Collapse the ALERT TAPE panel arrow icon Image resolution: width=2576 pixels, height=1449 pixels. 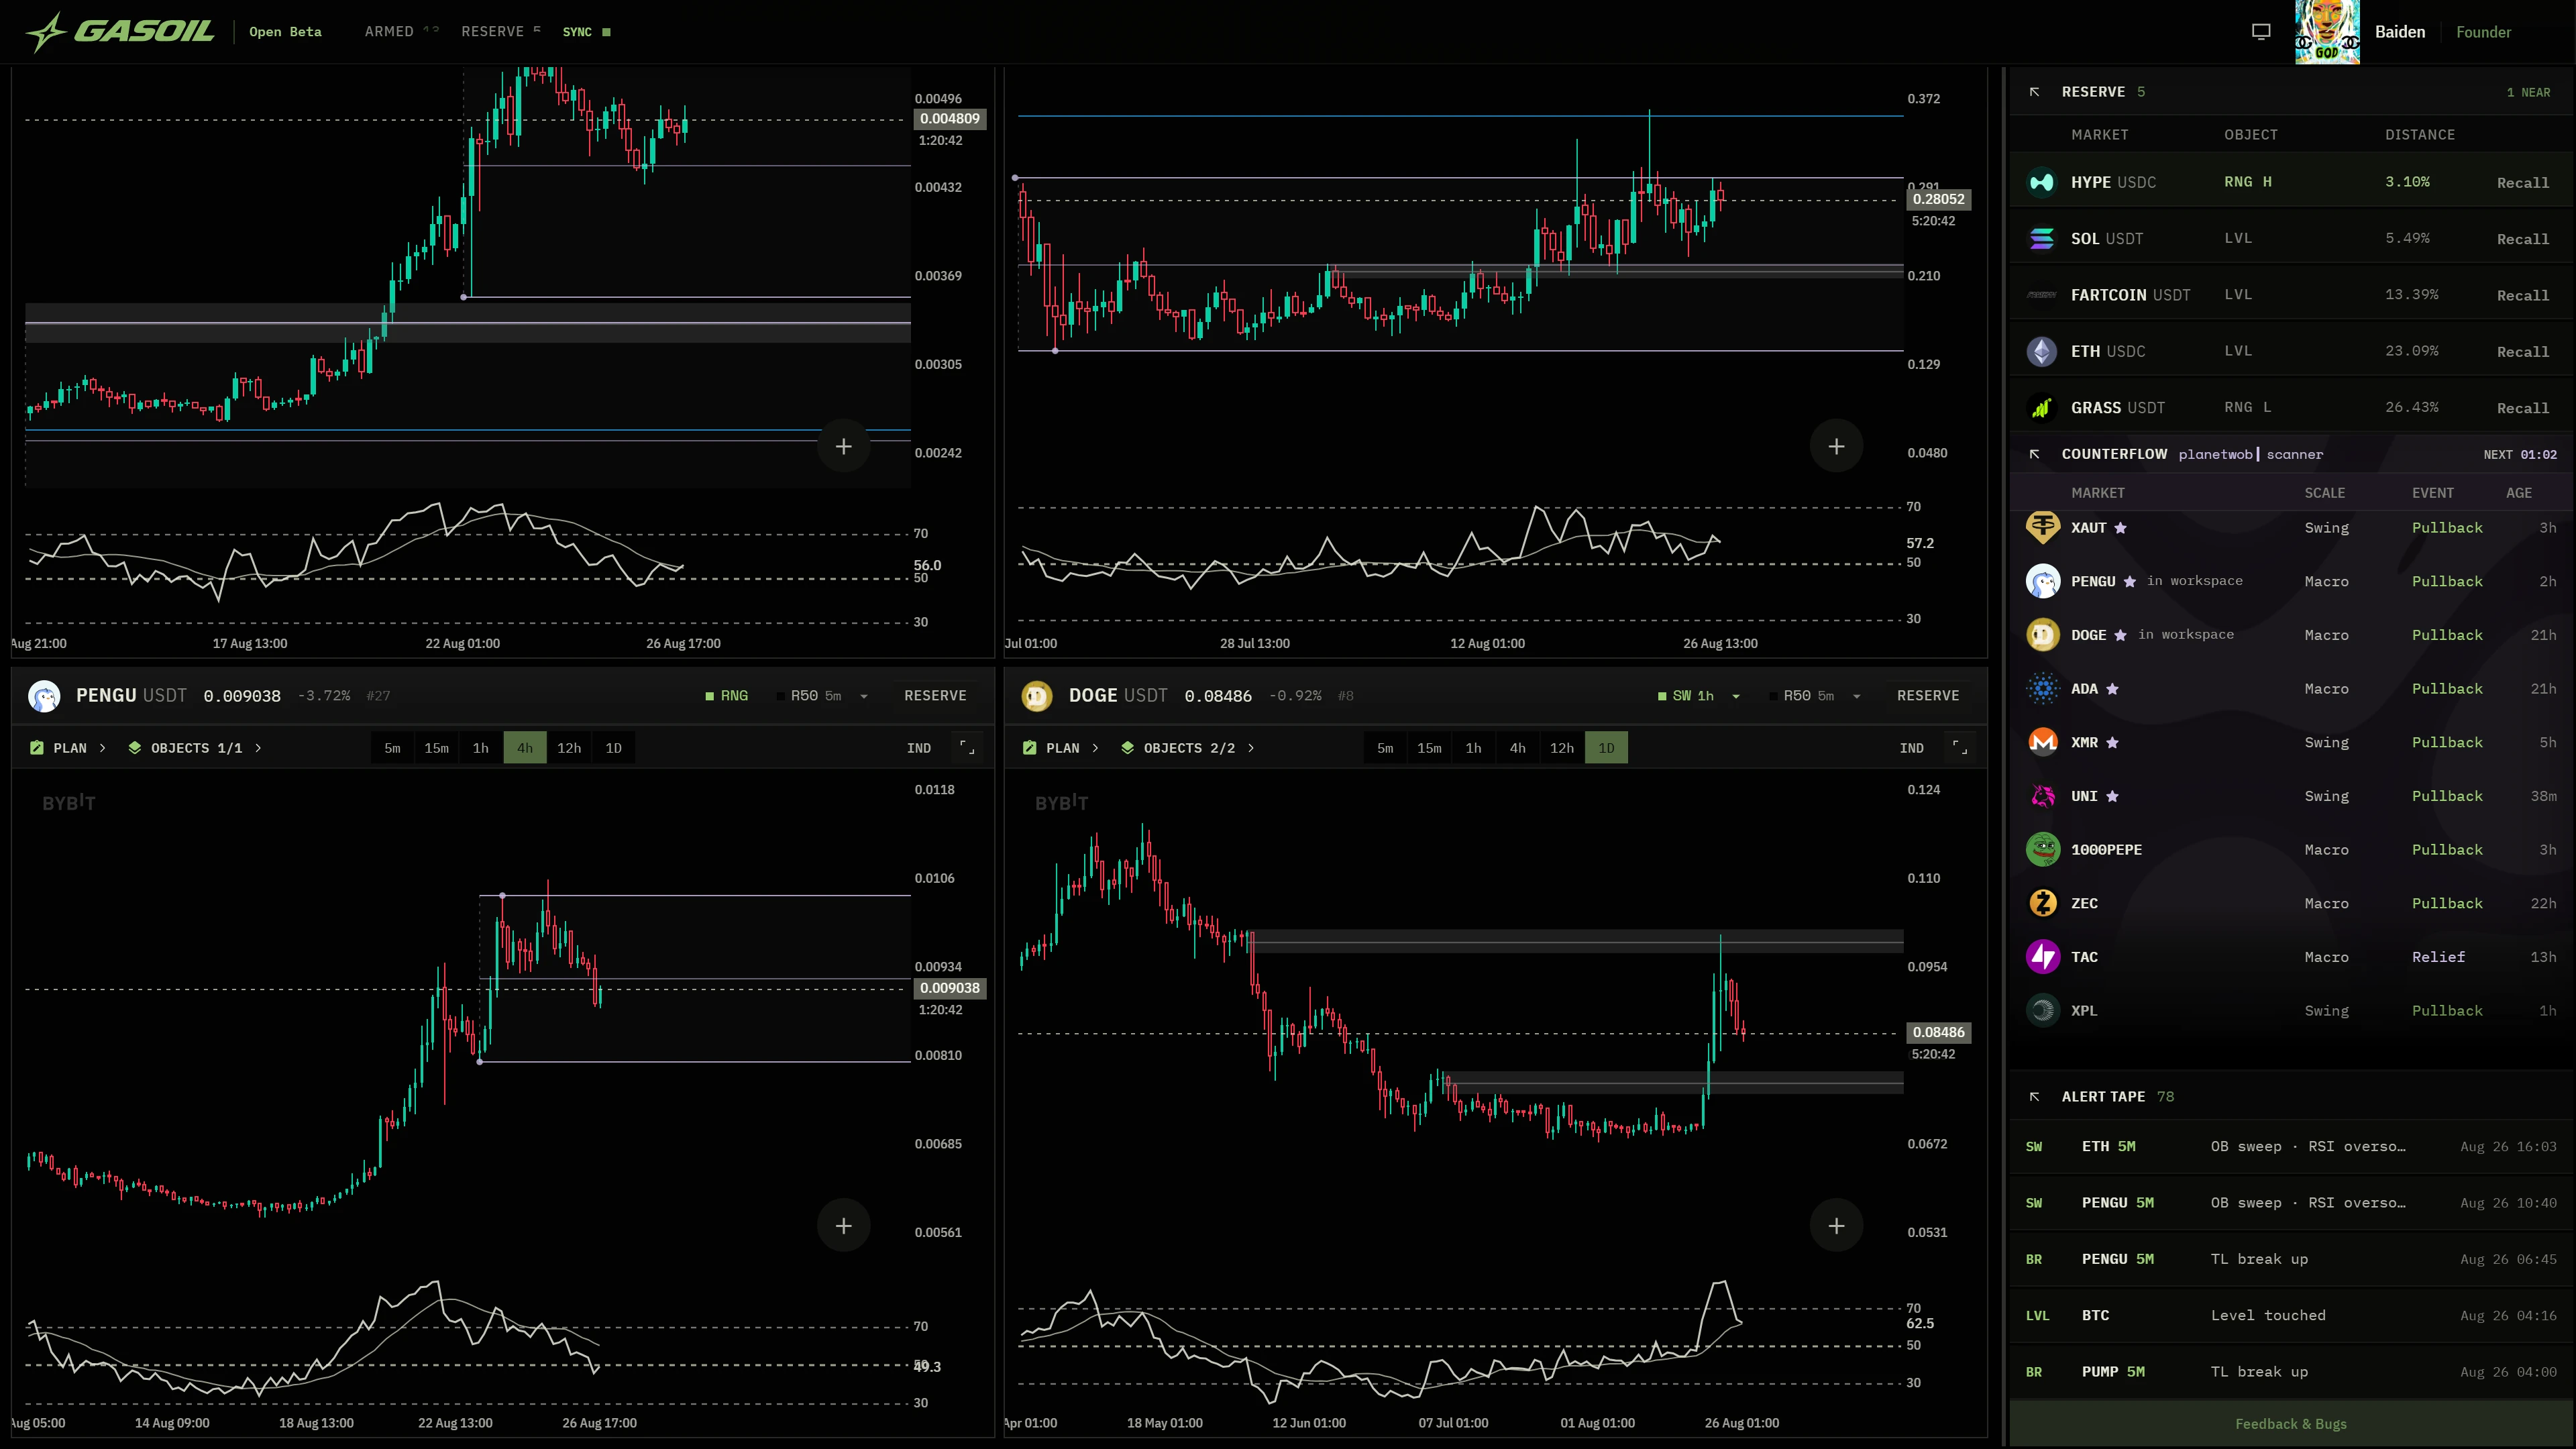2034,1097
